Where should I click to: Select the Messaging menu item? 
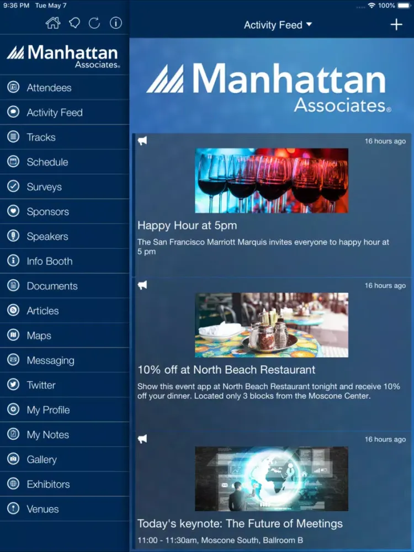click(x=65, y=360)
